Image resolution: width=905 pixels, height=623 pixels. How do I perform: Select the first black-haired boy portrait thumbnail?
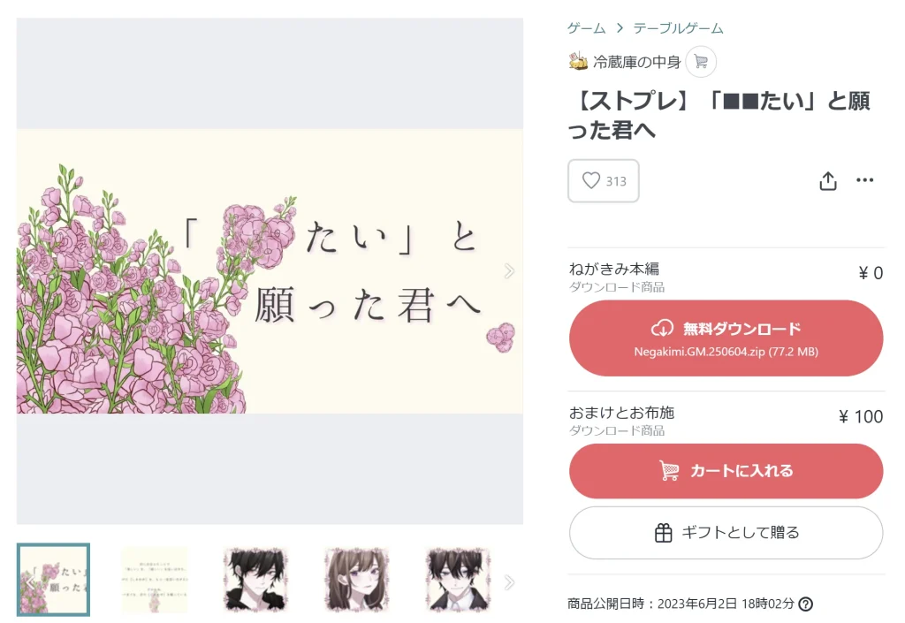click(255, 580)
